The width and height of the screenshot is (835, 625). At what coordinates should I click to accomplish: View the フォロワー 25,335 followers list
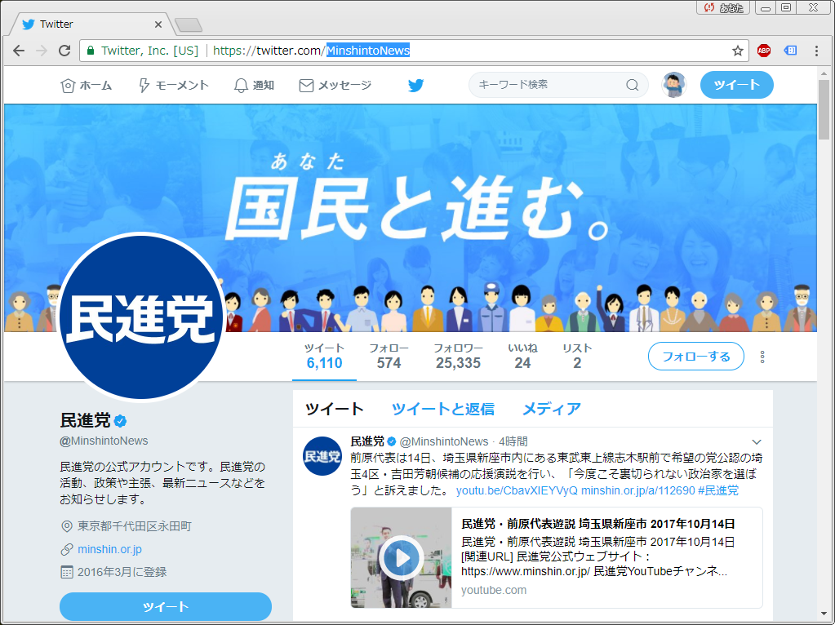pyautogui.click(x=458, y=357)
